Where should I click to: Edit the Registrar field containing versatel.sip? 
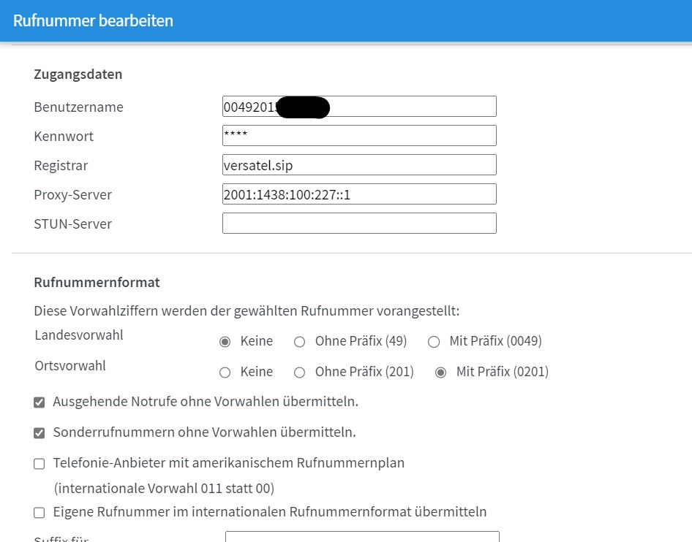(358, 164)
